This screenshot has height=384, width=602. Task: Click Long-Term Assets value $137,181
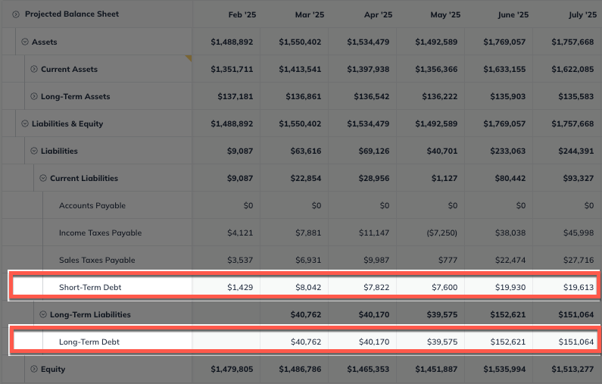235,96
